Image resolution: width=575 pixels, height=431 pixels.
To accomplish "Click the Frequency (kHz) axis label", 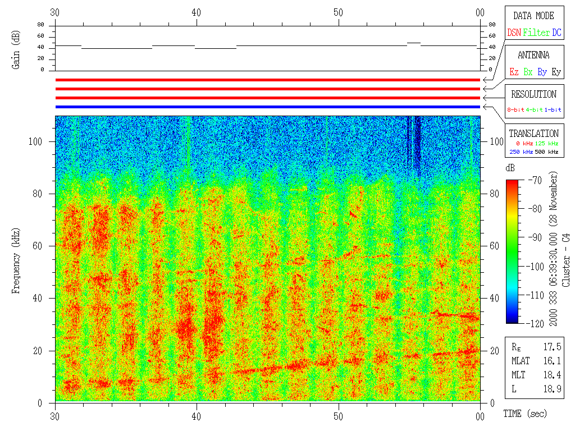I will click(x=16, y=259).
